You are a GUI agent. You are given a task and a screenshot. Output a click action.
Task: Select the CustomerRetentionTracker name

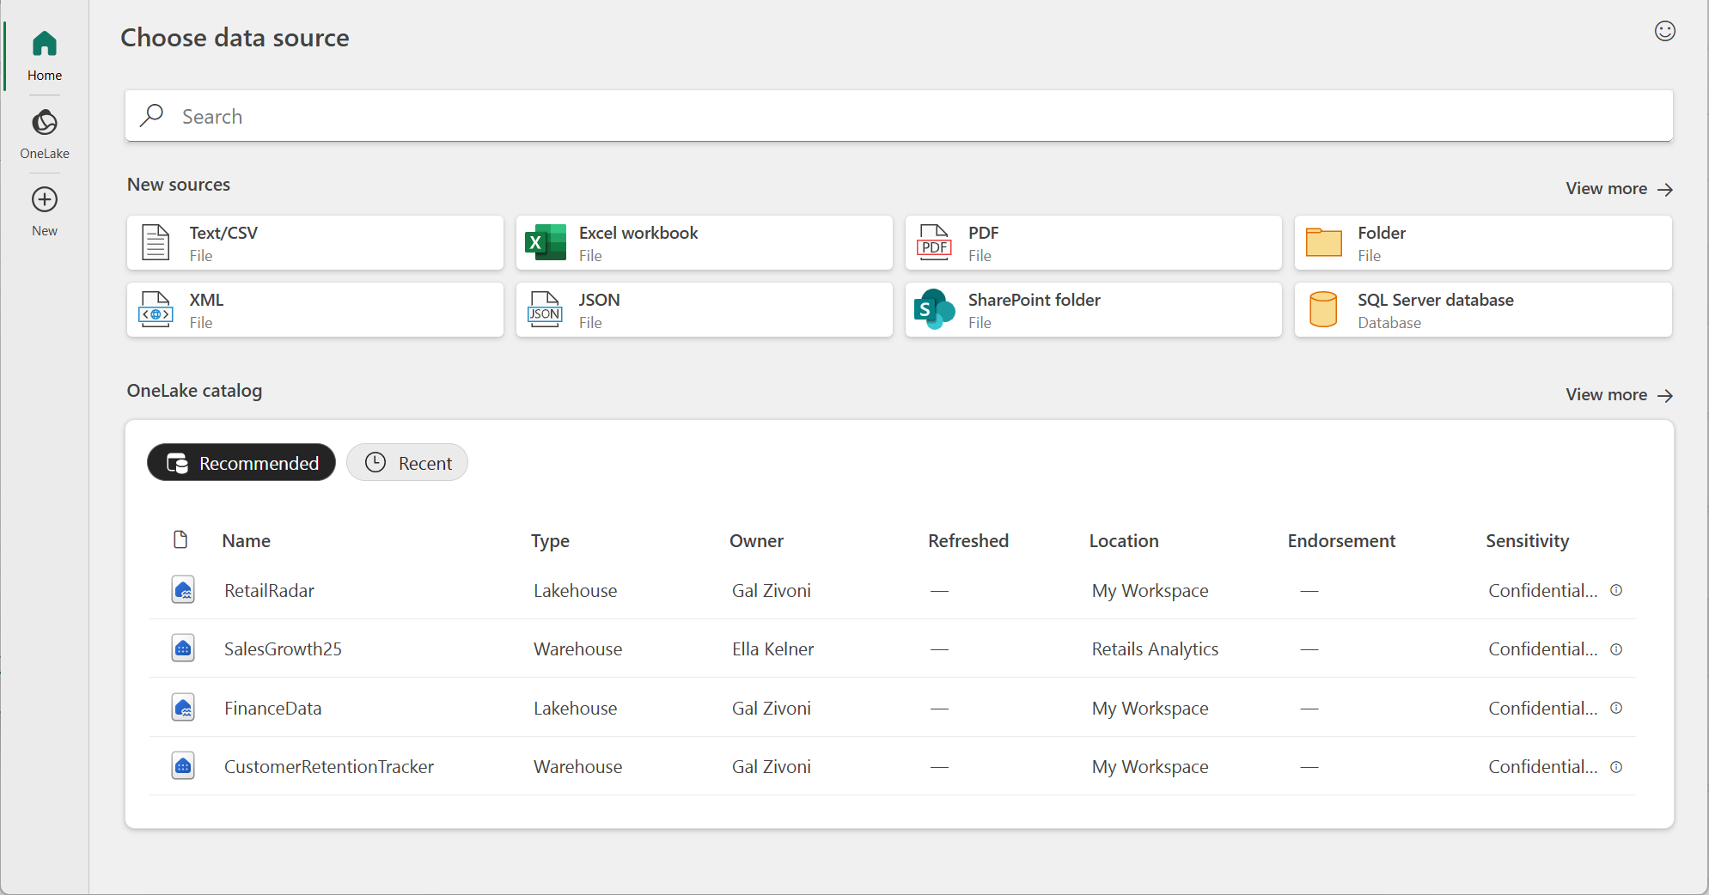pyautogui.click(x=329, y=766)
